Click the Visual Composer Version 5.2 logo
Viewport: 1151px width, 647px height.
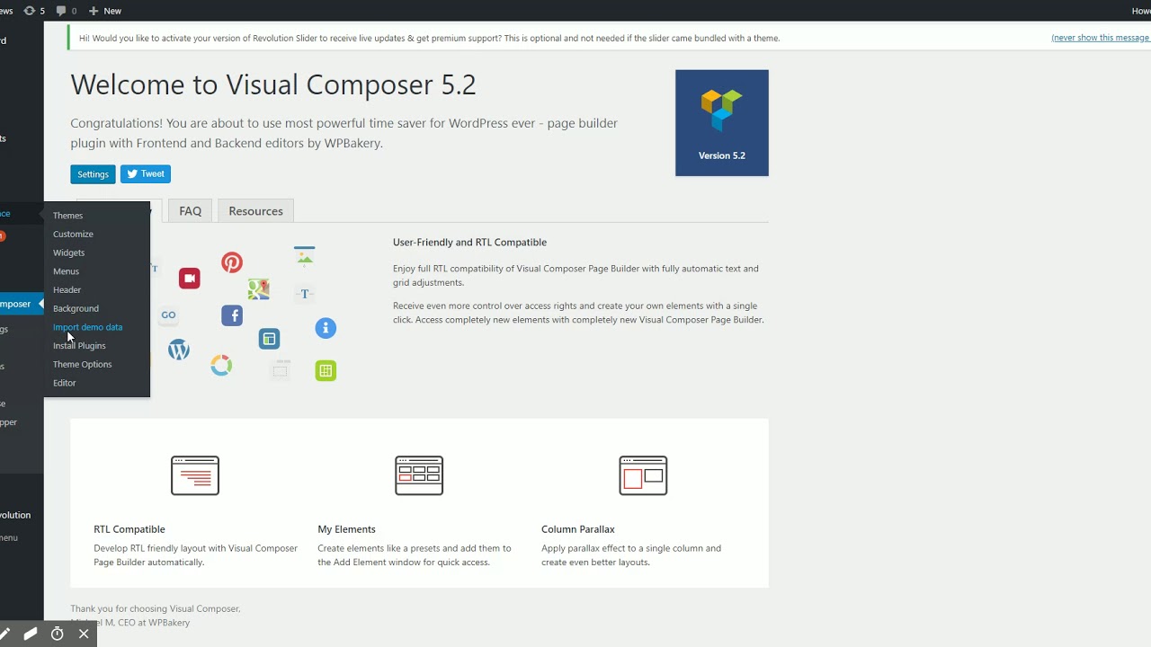click(722, 123)
